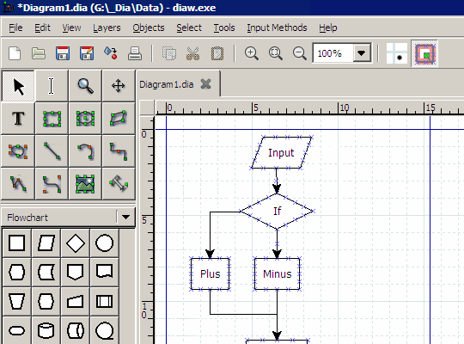This screenshot has width=464, height=344.
Task: Select the Minus box on canvas
Action: (x=277, y=273)
